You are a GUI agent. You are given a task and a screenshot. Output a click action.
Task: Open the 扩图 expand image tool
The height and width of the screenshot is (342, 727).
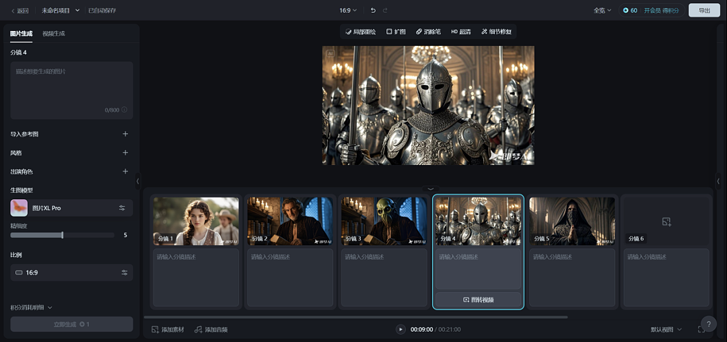[x=396, y=32]
